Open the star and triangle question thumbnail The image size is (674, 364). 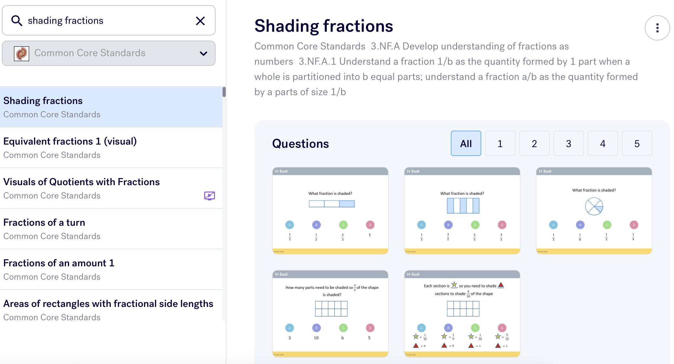pyautogui.click(x=462, y=314)
